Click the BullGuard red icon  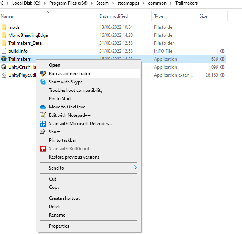point(43,149)
